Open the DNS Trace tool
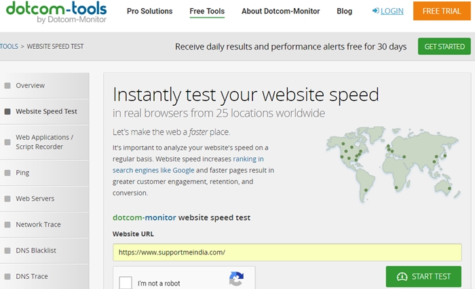This screenshot has width=475, height=289. [x=45, y=277]
